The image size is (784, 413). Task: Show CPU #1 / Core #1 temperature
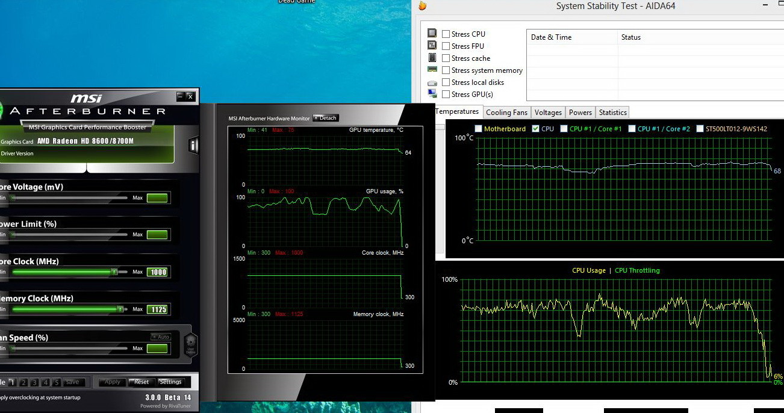564,129
